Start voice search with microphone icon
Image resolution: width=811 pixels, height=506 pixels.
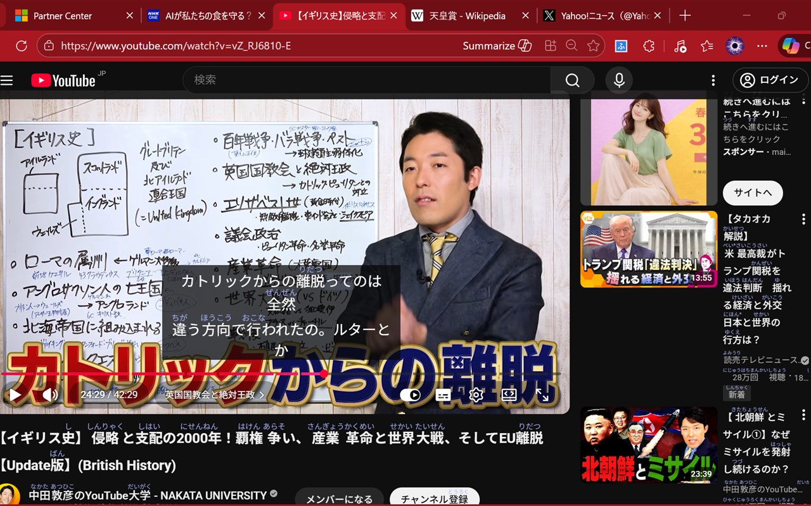tap(619, 80)
